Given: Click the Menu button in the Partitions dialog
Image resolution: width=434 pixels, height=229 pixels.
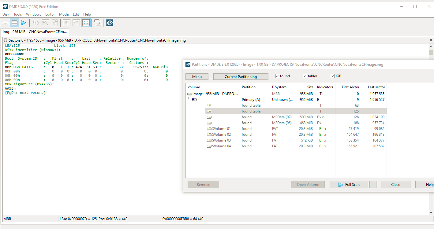Looking at the screenshot, I should [x=197, y=77].
